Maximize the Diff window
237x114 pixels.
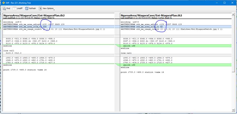pos(224,3)
